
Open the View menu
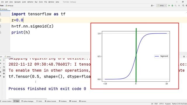pyautogui.click(x=11, y=2)
